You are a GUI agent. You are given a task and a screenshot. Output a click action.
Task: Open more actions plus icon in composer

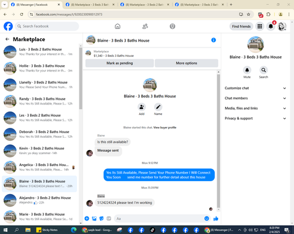[87, 218]
